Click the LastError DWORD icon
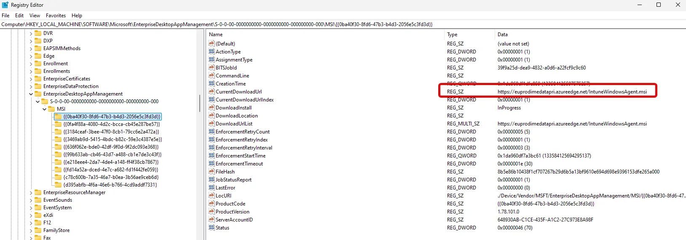Image resolution: width=686 pixels, height=240 pixels. [x=212, y=187]
